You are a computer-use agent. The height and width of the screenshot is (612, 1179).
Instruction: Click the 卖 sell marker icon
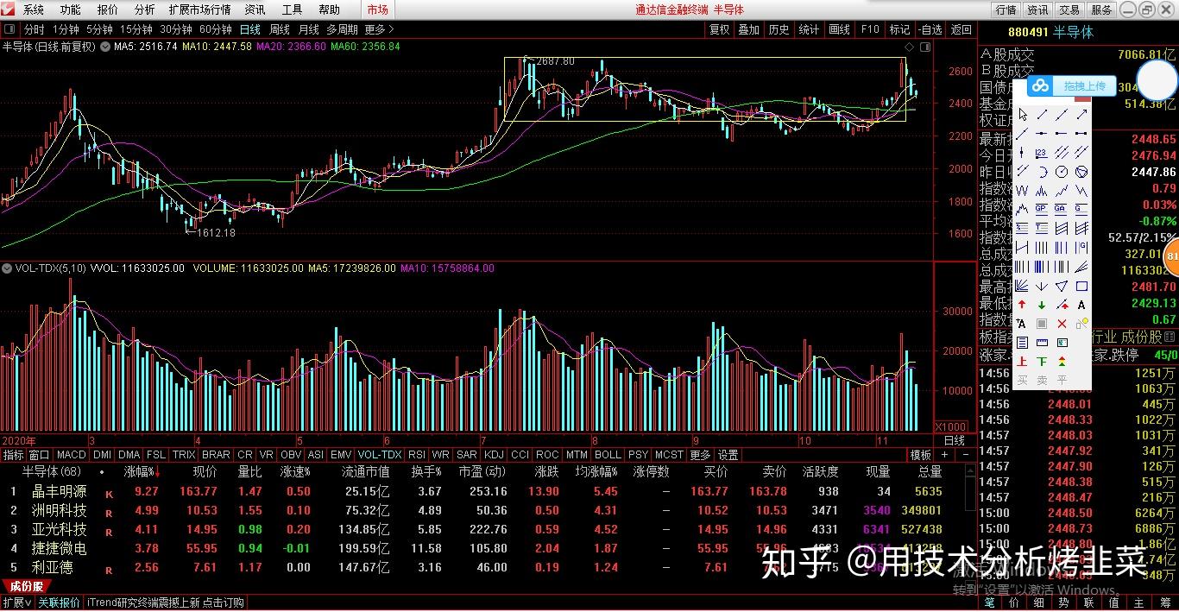pos(1042,379)
